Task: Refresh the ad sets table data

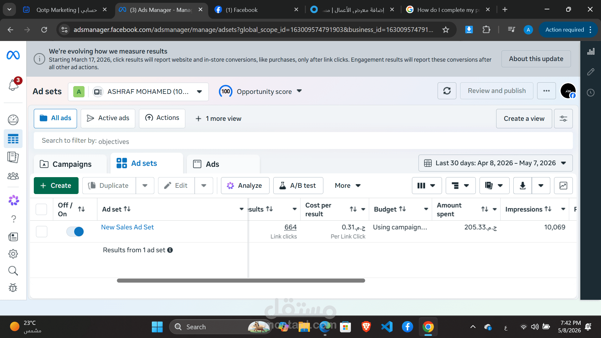Action: pyautogui.click(x=447, y=91)
